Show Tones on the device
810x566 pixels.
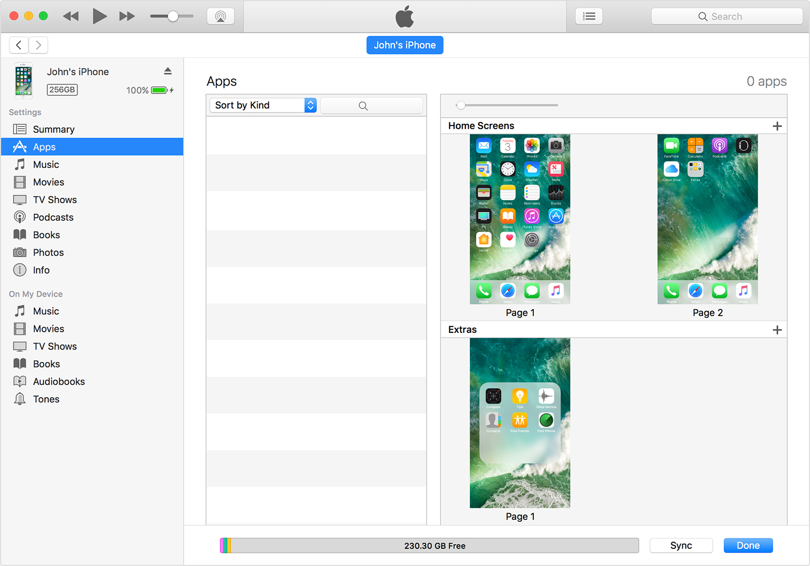(92, 399)
